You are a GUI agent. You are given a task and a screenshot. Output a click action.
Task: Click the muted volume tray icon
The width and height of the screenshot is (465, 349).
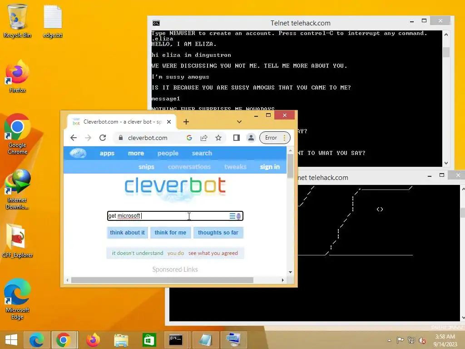point(422,340)
